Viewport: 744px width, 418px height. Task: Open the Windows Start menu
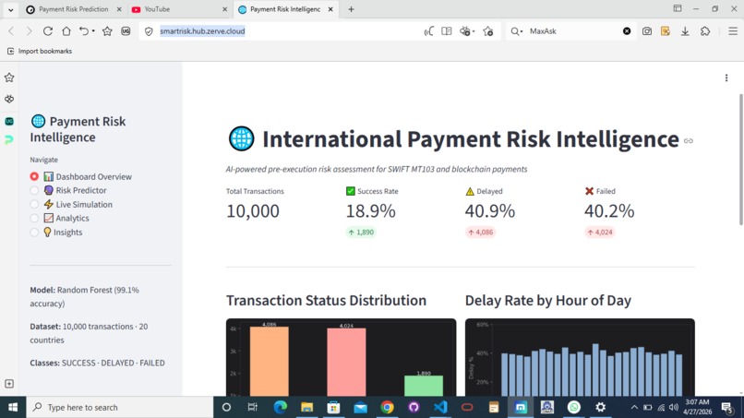point(13,408)
